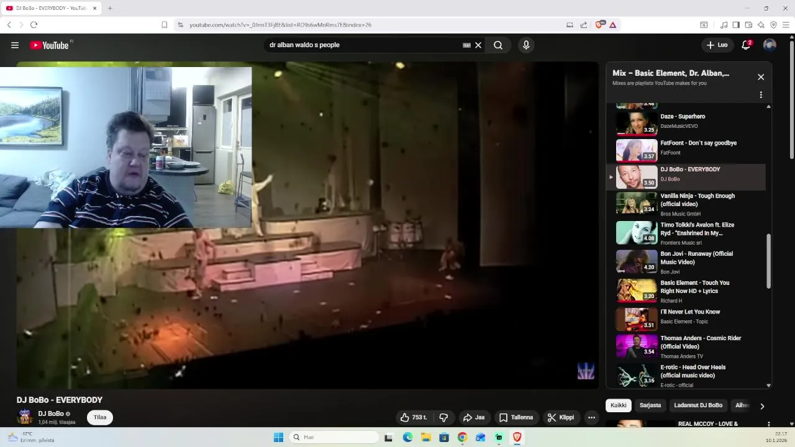795x447 pixels.
Task: Select the Kaikki filter chip
Action: pyautogui.click(x=619, y=405)
